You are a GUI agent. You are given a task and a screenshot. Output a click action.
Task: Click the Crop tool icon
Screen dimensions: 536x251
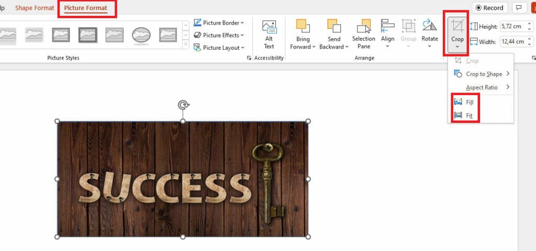pyautogui.click(x=457, y=26)
